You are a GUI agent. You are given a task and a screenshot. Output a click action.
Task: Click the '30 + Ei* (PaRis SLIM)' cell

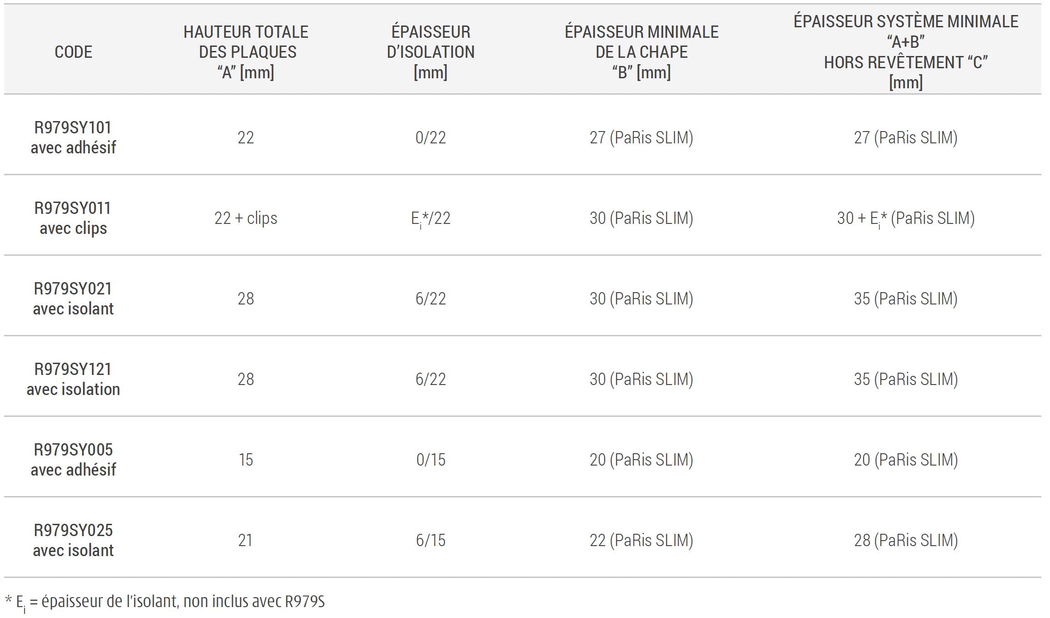click(x=906, y=219)
